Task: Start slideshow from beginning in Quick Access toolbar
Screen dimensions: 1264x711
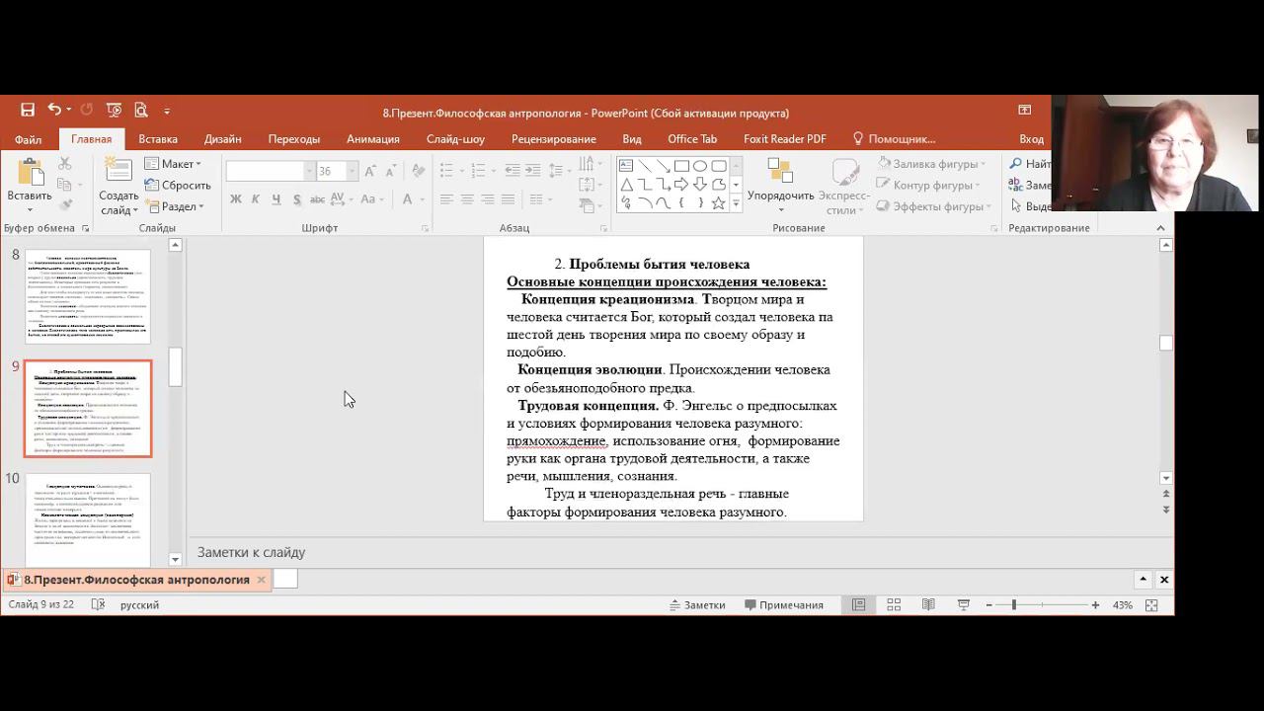Action: (x=114, y=111)
